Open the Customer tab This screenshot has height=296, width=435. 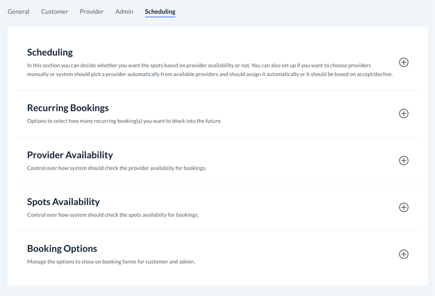[x=54, y=12]
